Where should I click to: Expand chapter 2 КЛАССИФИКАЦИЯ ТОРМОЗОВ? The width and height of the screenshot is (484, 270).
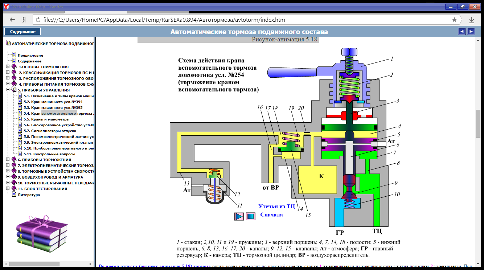(x=8, y=73)
